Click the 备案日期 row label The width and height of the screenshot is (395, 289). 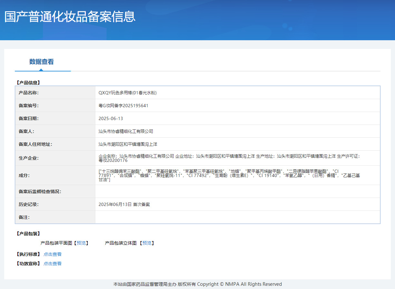[x=29, y=118]
